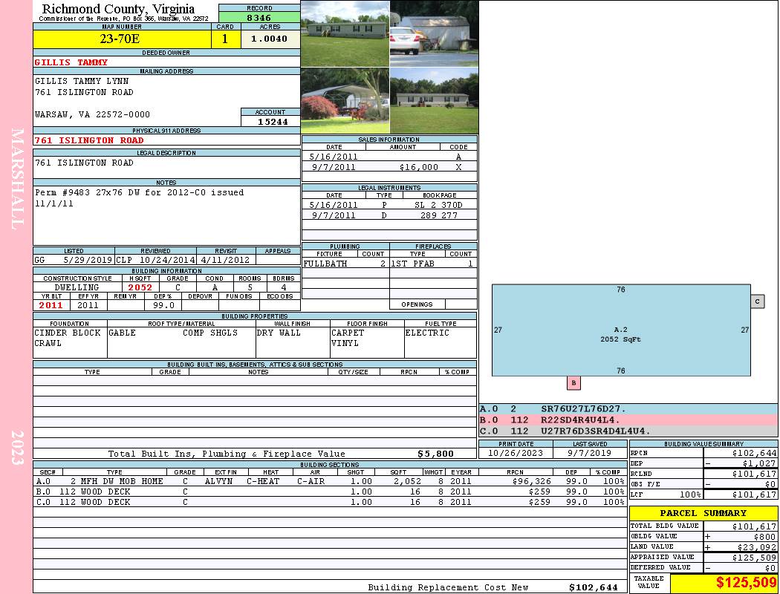The image size is (780, 594).
Task: Select the bottom-right house front photo
Action: [x=434, y=101]
